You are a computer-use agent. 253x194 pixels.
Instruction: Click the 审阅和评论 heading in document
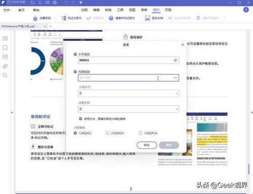point(41,117)
